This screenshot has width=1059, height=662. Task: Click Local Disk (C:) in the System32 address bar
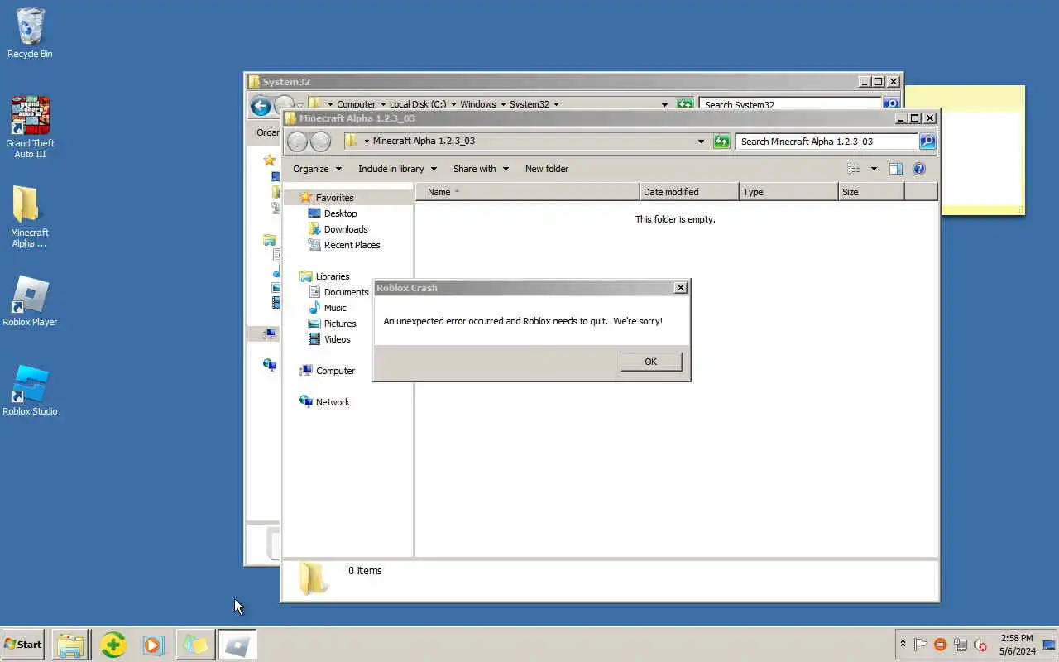point(417,105)
